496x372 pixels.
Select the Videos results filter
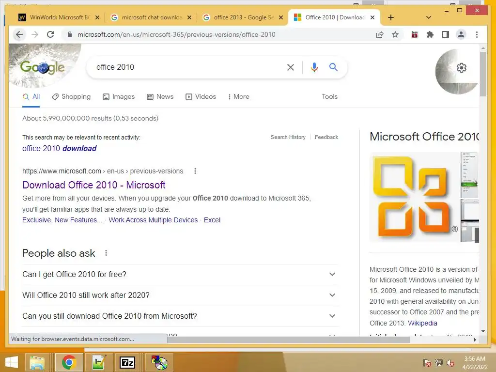coord(201,96)
